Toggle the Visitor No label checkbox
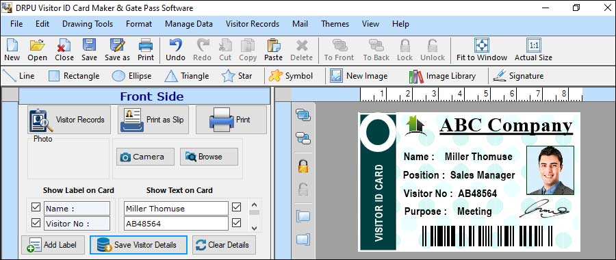The height and width of the screenshot is (260, 616). coord(36,222)
